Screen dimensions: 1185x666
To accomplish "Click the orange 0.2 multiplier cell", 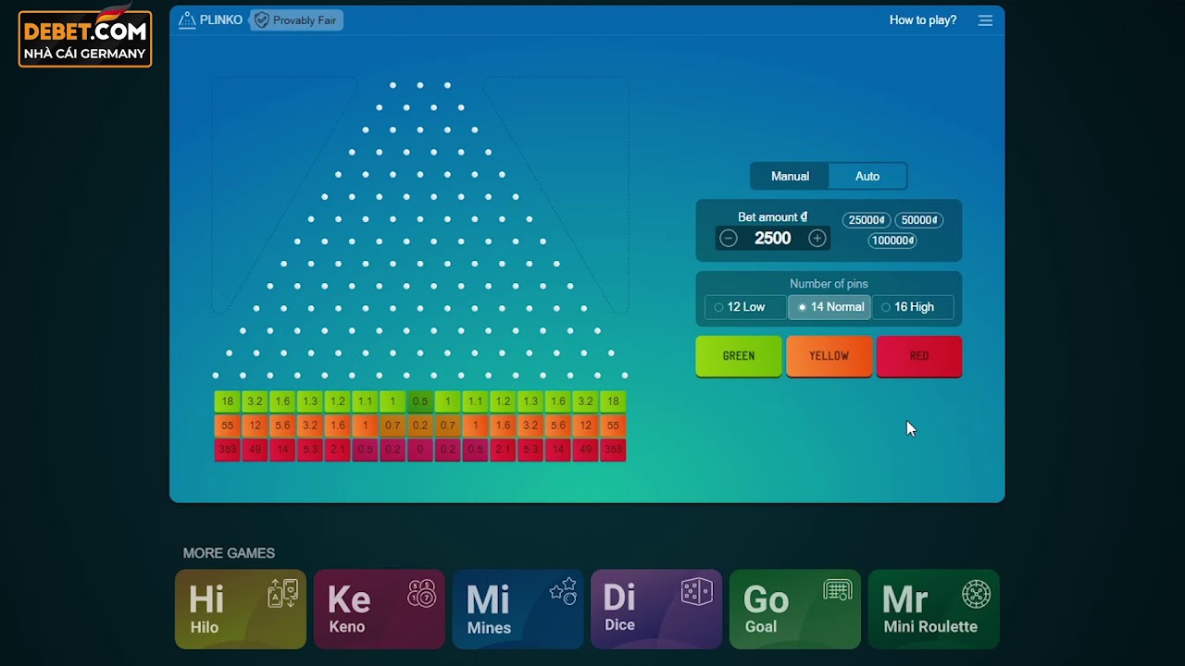I will coord(420,425).
